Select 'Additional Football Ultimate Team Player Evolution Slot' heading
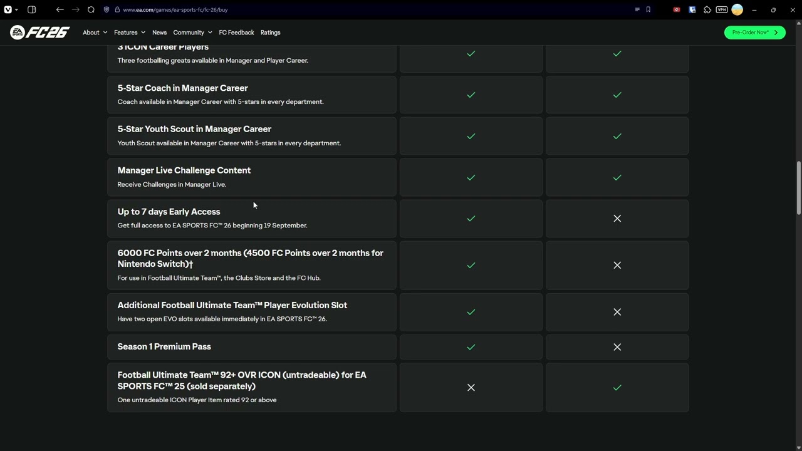Image resolution: width=802 pixels, height=451 pixels. pos(232,305)
